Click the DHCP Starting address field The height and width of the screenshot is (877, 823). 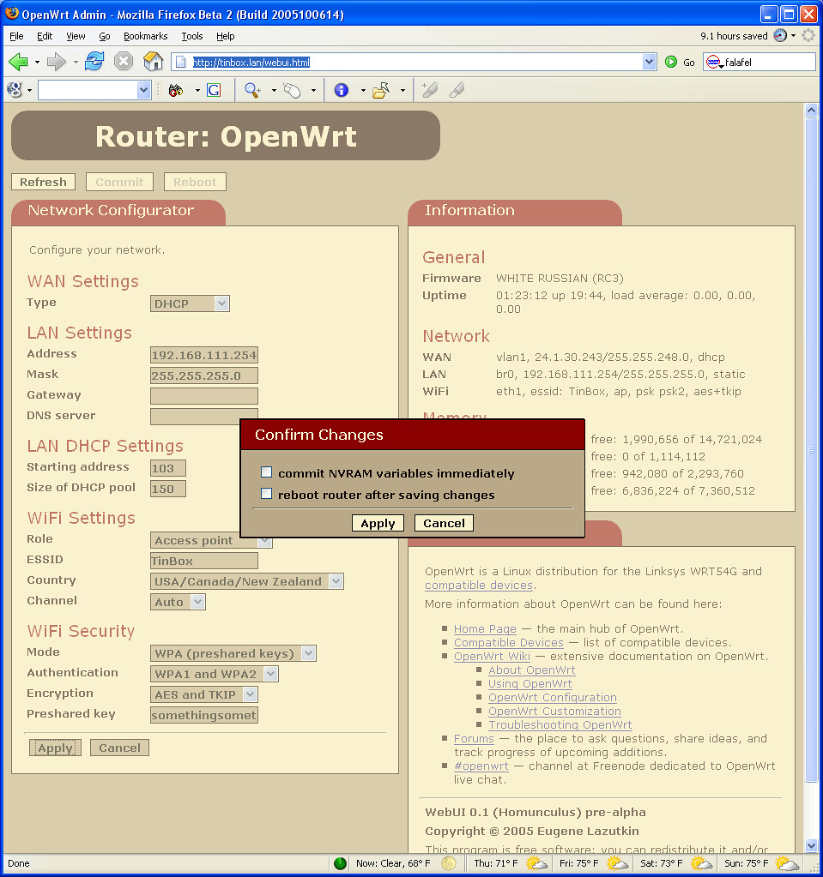[x=168, y=468]
